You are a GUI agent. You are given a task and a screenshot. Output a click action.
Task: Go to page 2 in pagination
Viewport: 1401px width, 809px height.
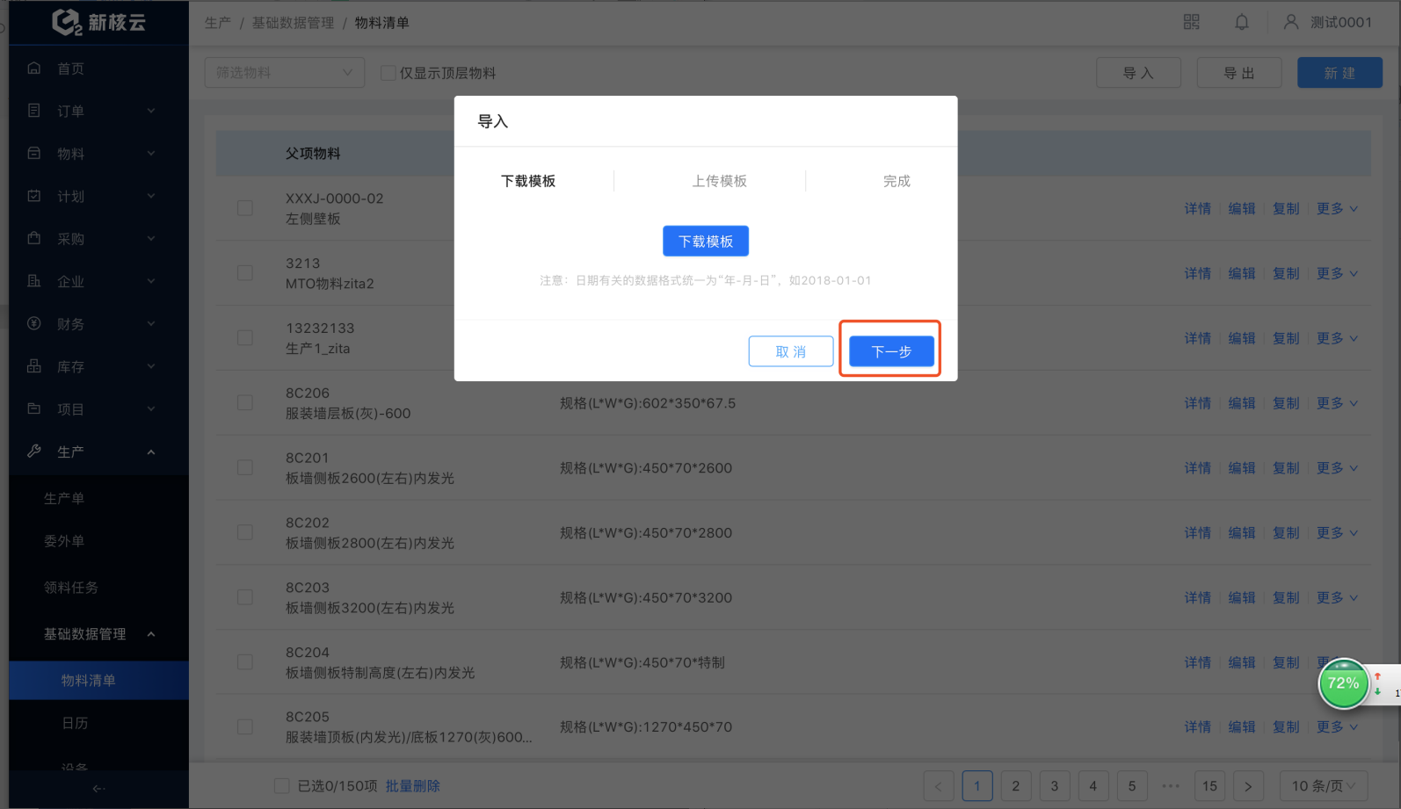coord(1015,786)
